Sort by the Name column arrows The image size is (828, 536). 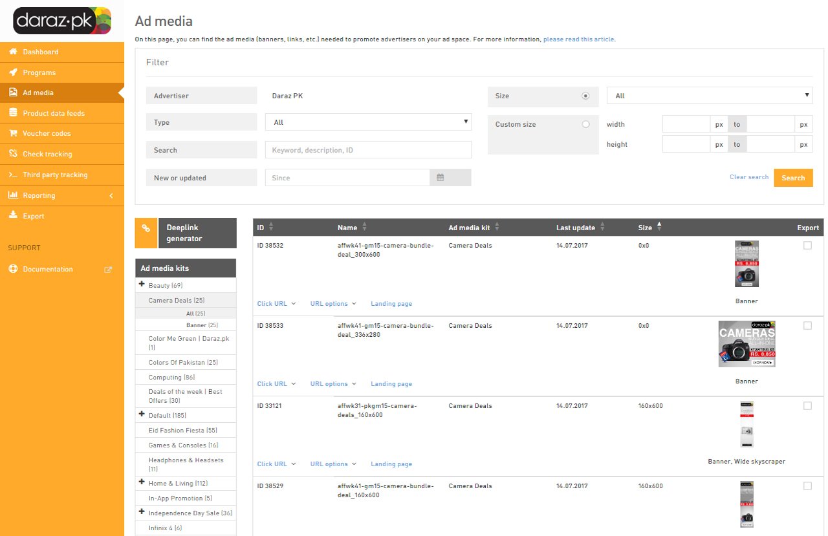364,227
